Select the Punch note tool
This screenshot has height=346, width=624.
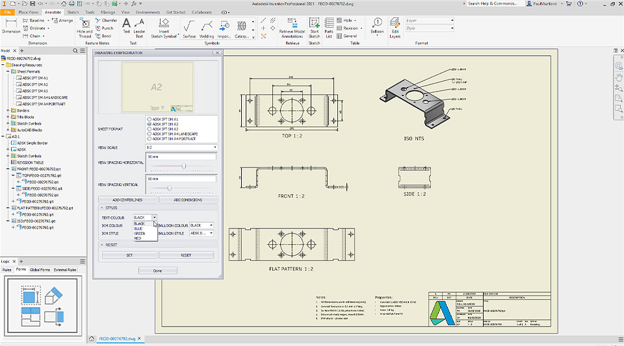tap(104, 28)
